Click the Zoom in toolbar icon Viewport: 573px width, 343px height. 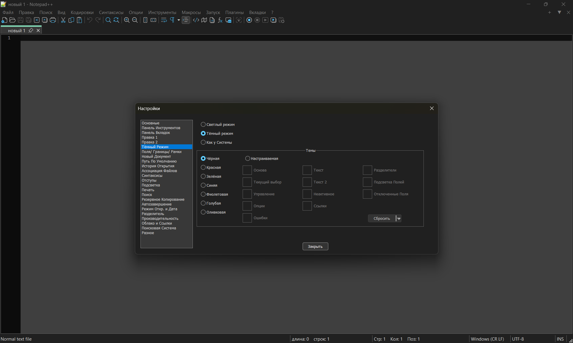pyautogui.click(x=127, y=20)
